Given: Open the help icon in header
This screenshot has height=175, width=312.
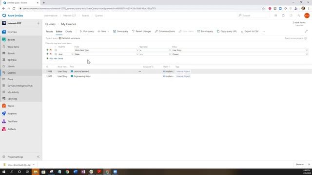Looking at the screenshot, I should point(291,16).
